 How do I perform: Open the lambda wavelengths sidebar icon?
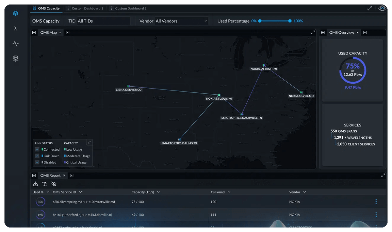pos(15,28)
